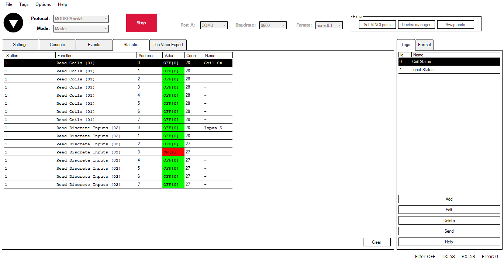Screen dimensions: 504x260
Task: Select Read Discrete Inputs row with address 6
Action: click(118, 176)
